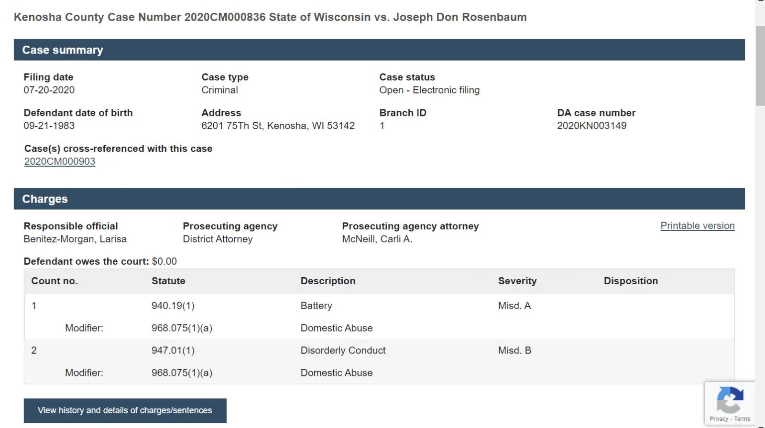
Task: Click the Kenosha County case title heading
Action: click(270, 17)
